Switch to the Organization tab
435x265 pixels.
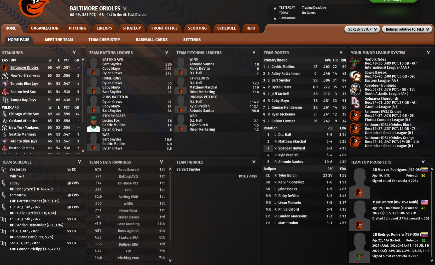point(45,28)
